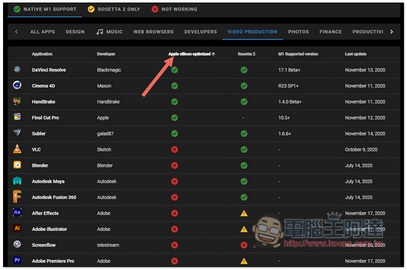Click the Adobe Illustrator Ai icon

click(17, 228)
